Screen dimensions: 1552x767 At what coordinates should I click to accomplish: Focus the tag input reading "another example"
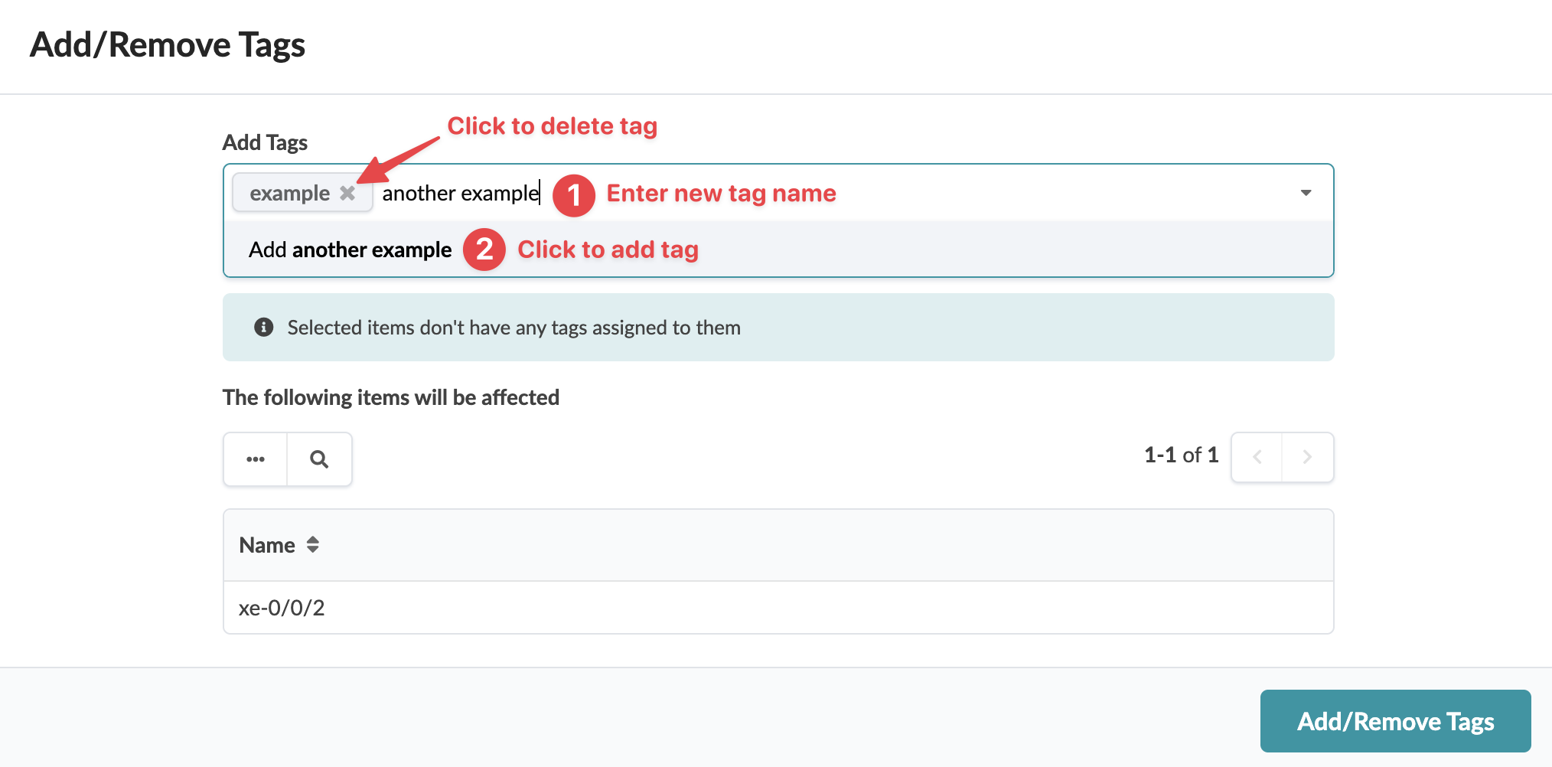coord(460,193)
